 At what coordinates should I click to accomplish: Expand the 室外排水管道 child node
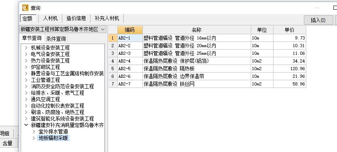[34, 131]
